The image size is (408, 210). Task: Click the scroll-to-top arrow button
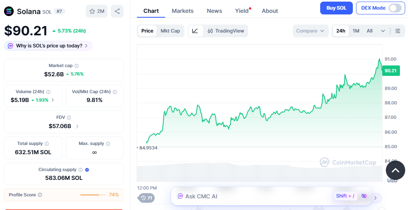[395, 170]
